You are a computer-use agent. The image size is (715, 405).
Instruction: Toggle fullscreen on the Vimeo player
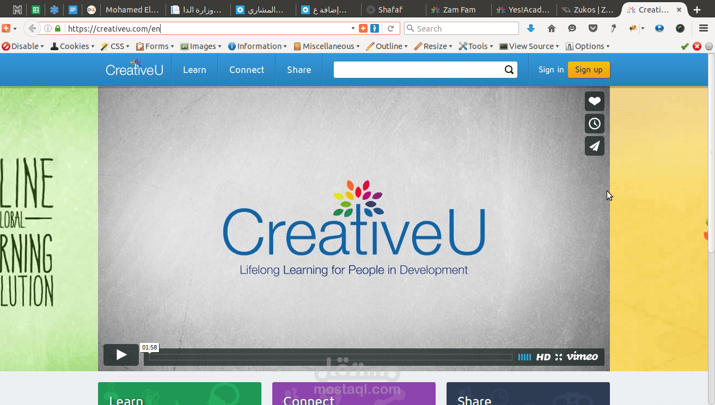[x=558, y=357]
